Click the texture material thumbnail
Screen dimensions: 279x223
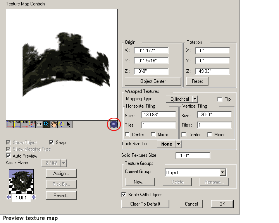(21, 182)
